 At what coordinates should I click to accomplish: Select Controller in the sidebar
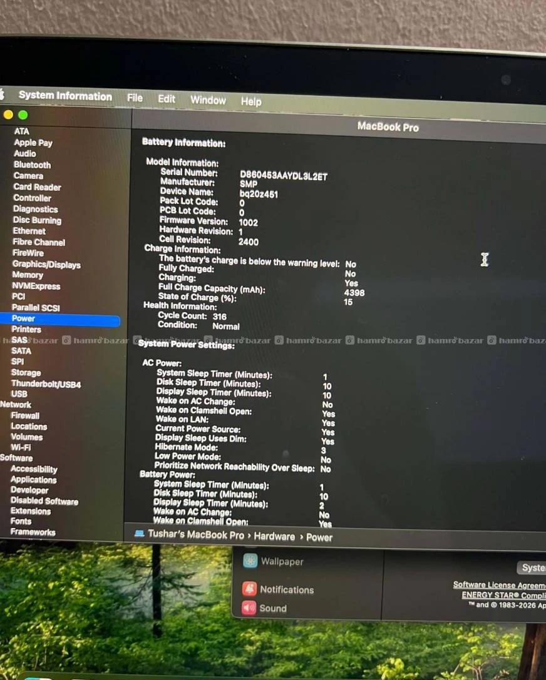(32, 198)
